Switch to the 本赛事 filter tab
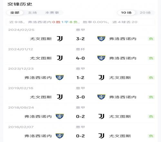 tap(52, 13)
